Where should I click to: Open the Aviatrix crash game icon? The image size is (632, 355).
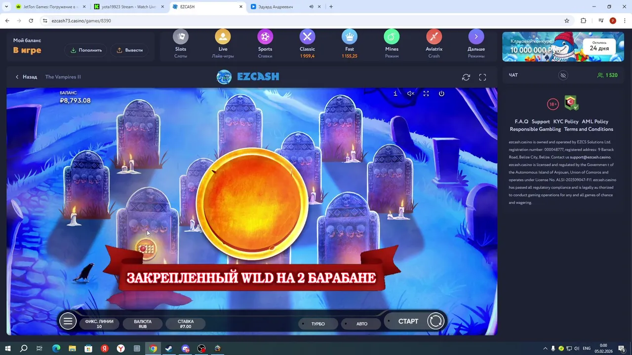point(434,37)
